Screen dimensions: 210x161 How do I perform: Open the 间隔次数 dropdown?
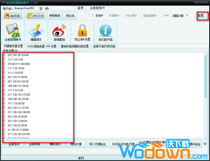tap(193, 15)
